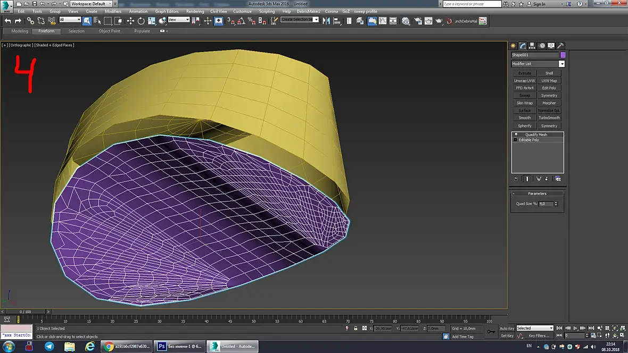Toggle the Quadify Mesh modifier lightbulb
This screenshot has width=628, height=353.
pyautogui.click(x=516, y=135)
